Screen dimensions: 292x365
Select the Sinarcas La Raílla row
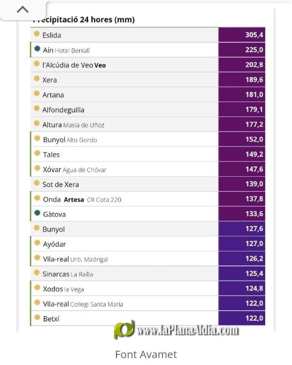click(148, 273)
